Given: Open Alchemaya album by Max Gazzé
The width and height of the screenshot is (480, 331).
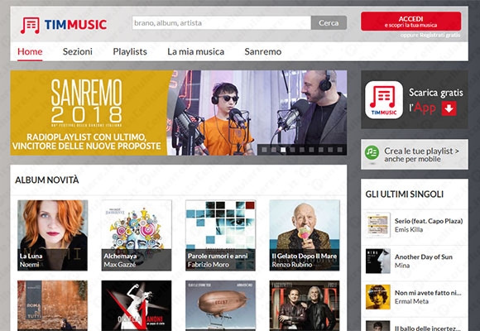Looking at the screenshot, I should pos(137,235).
